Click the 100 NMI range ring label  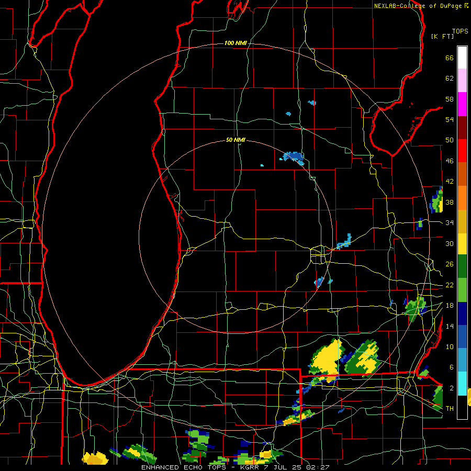coord(235,43)
